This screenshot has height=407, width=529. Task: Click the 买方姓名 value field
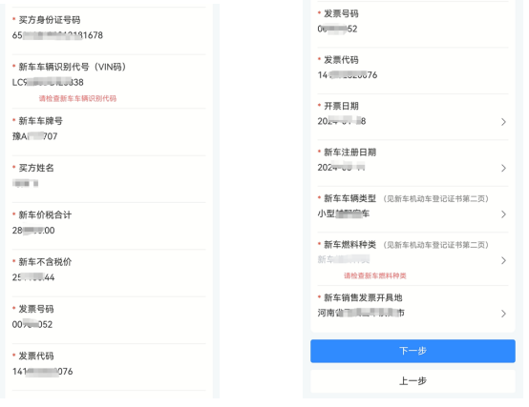click(25, 183)
